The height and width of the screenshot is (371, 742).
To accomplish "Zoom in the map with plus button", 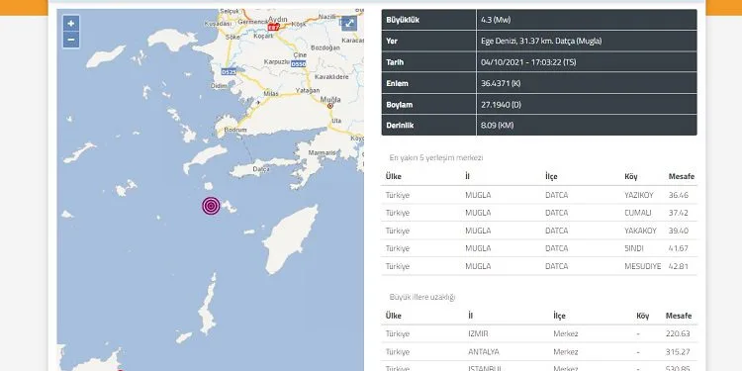I will click(71, 24).
